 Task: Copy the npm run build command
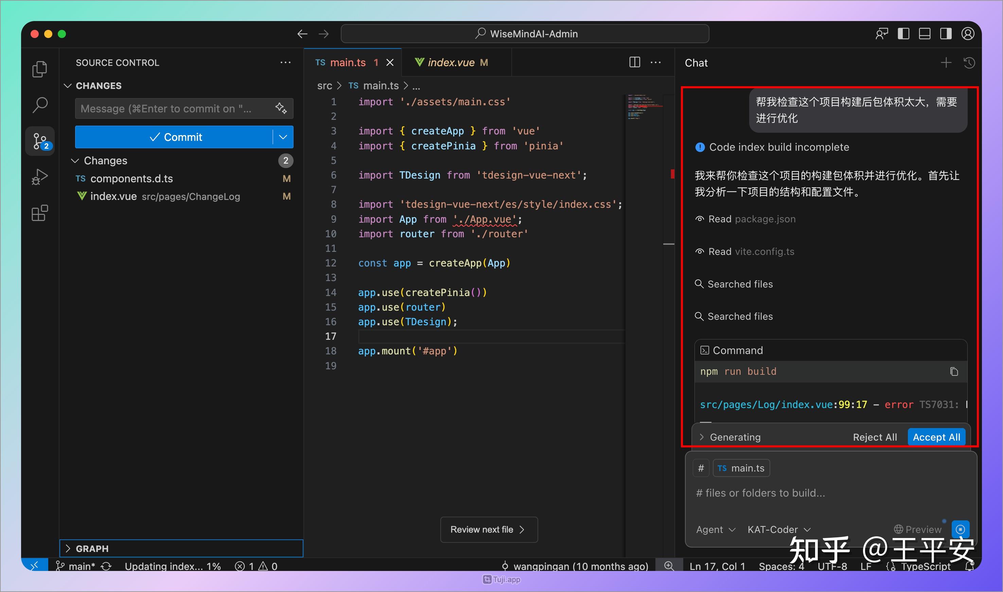pyautogui.click(x=954, y=371)
